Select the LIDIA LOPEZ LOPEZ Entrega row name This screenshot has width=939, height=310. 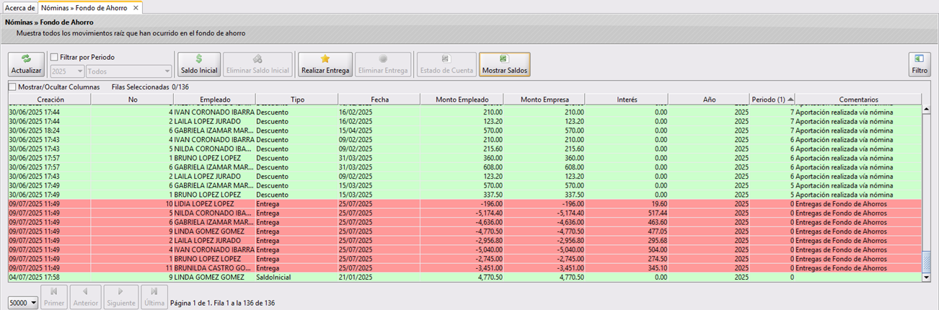206,203
